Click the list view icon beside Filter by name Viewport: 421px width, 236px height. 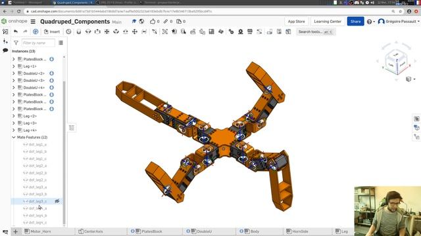[x=61, y=43]
